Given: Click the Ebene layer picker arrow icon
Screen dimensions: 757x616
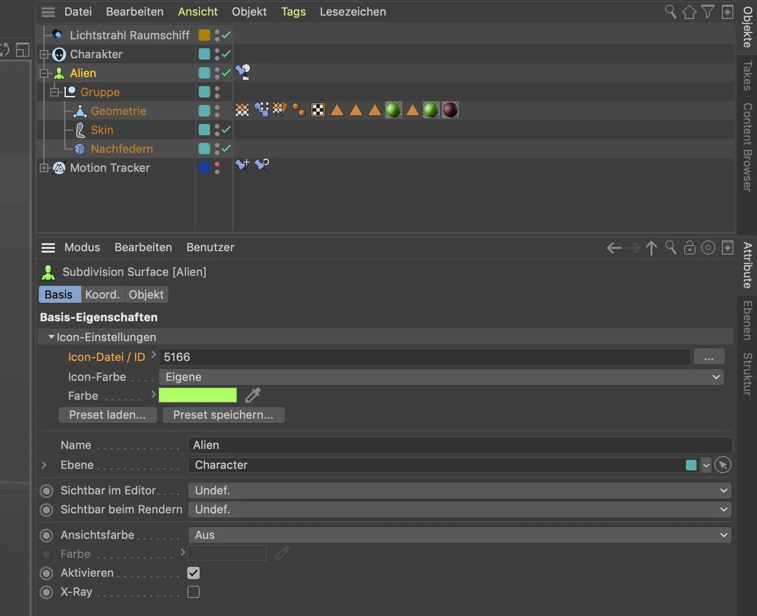Looking at the screenshot, I should (x=723, y=465).
